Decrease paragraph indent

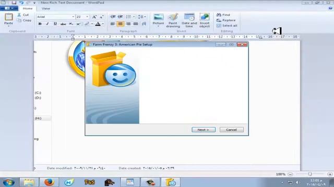pyautogui.click(x=113, y=17)
